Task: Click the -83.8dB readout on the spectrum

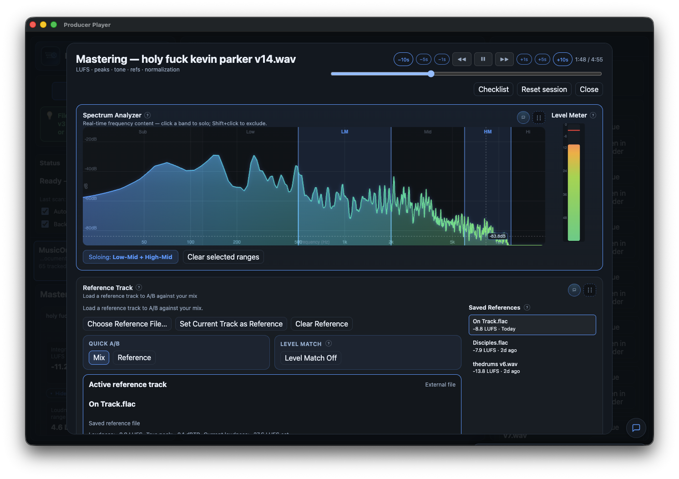Action: [498, 236]
